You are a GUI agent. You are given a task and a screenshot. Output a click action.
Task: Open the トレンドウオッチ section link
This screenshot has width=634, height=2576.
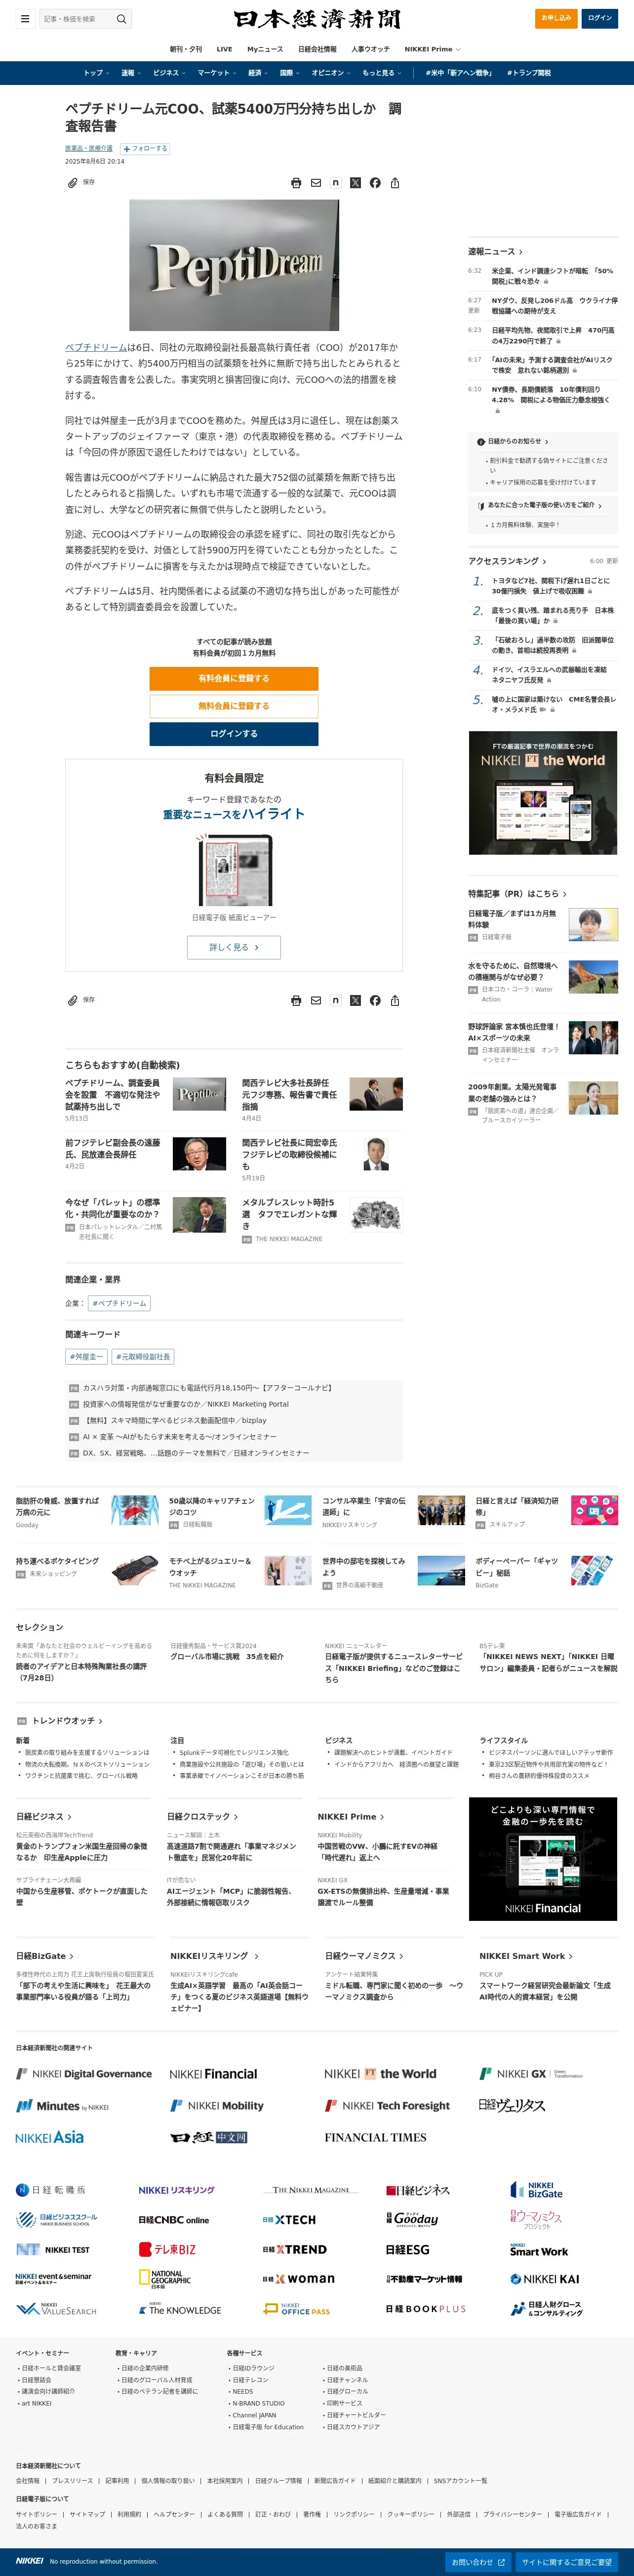67,1721
